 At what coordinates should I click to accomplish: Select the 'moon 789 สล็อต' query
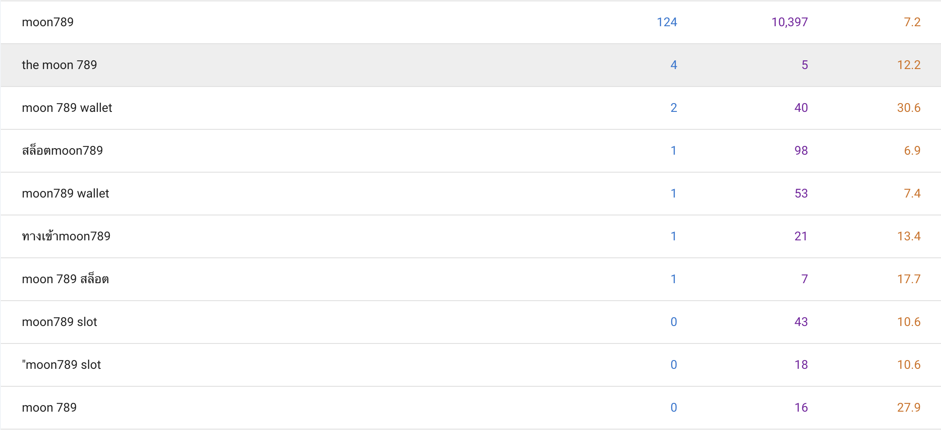pos(65,279)
